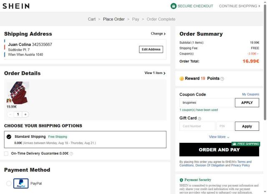This screenshot has width=267, height=194.
Task: Click the address line Wien Wien Austria 1040
Action: (x=25, y=55)
